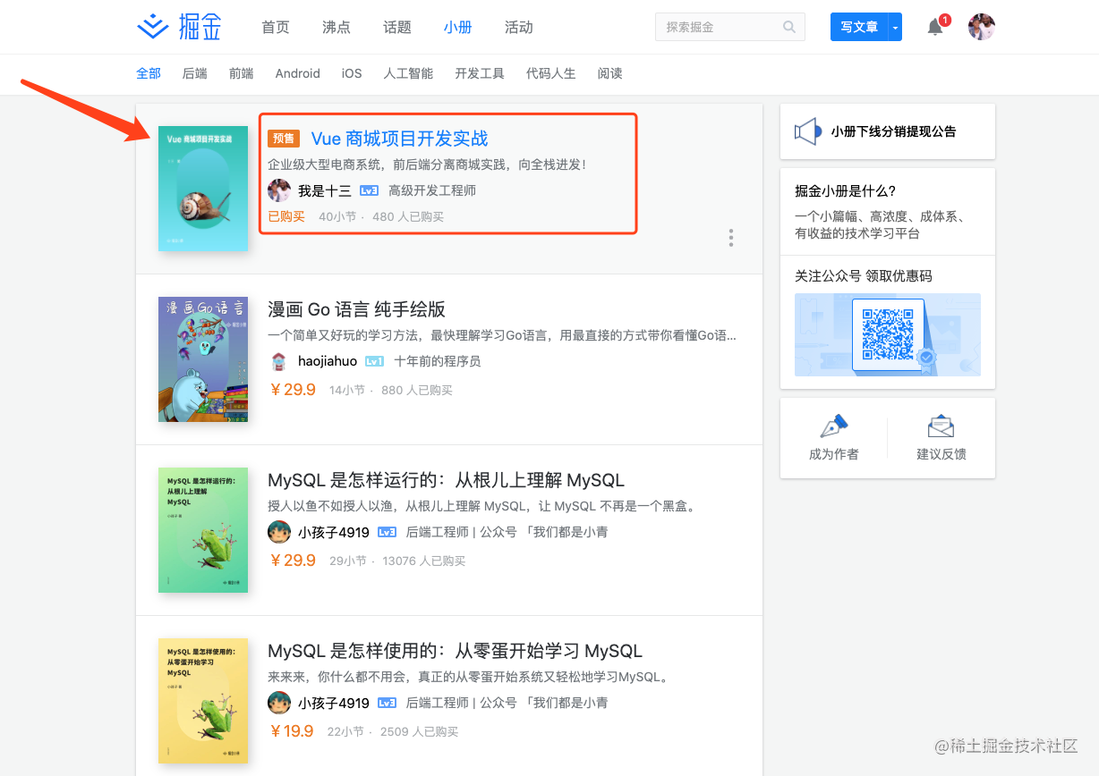The height and width of the screenshot is (776, 1099).
Task: Open 小册下线分销提现公告 announcement
Action: [893, 131]
